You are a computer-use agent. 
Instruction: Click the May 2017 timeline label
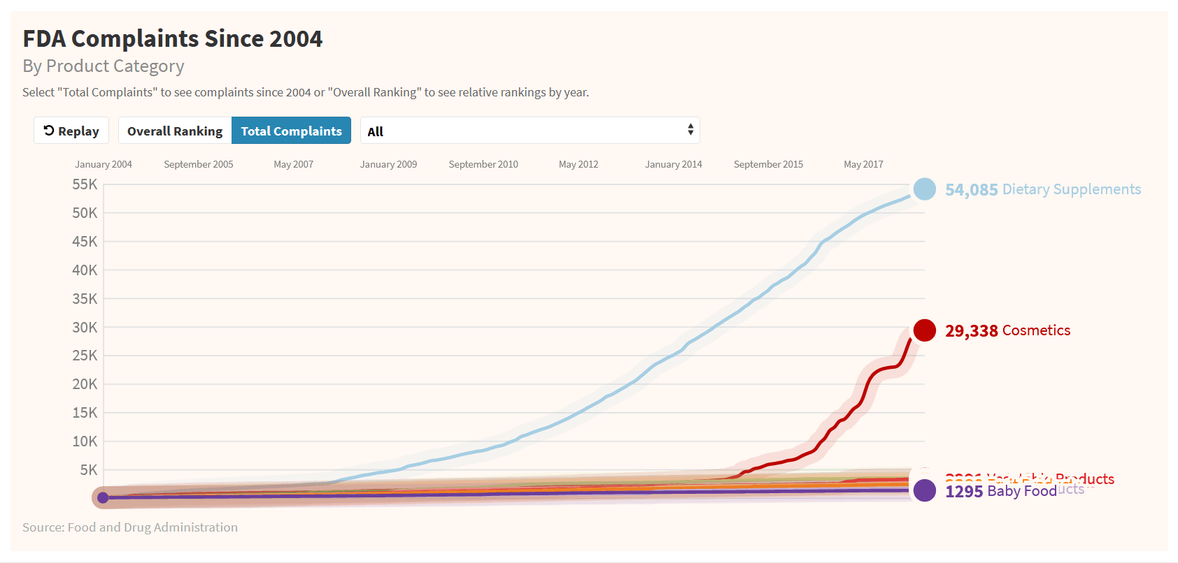[x=863, y=164]
